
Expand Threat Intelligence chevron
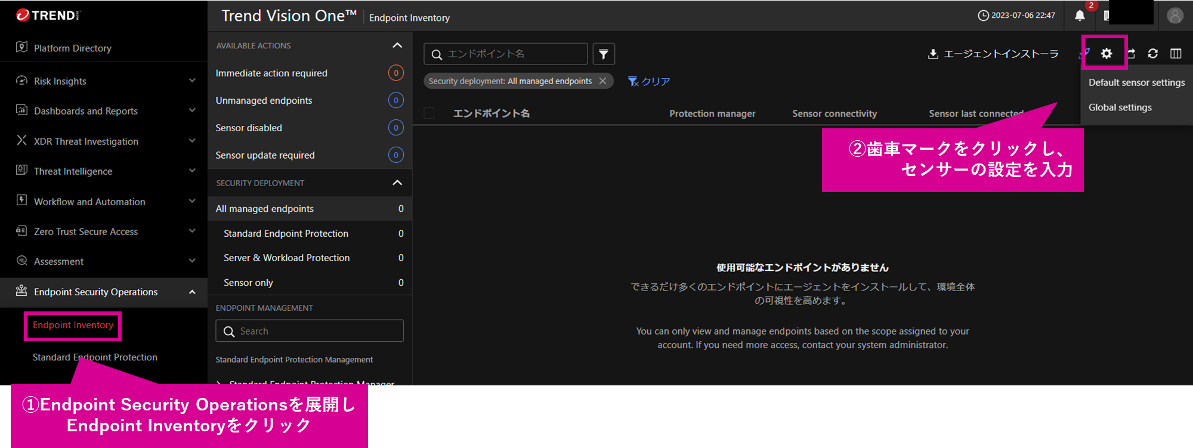point(192,171)
